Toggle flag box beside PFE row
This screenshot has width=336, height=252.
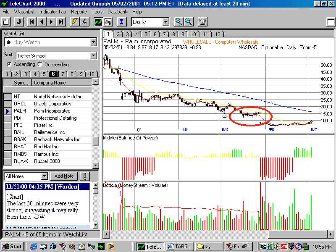click(x=8, y=125)
